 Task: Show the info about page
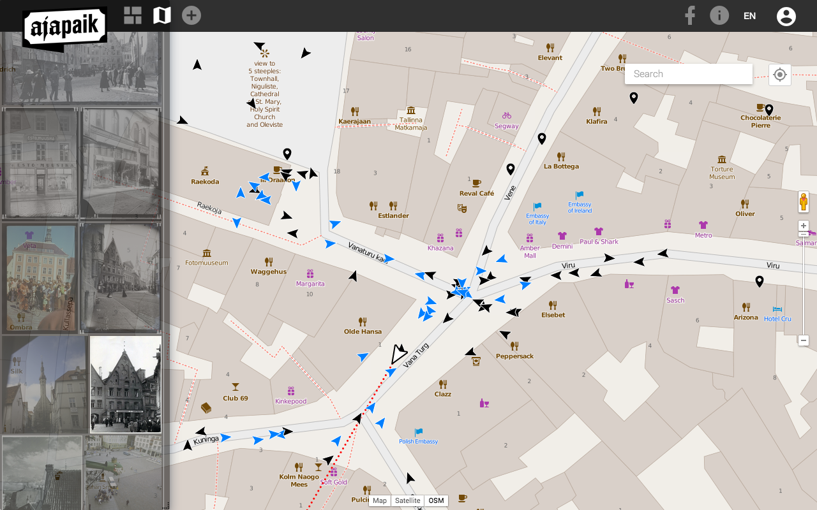(x=719, y=15)
